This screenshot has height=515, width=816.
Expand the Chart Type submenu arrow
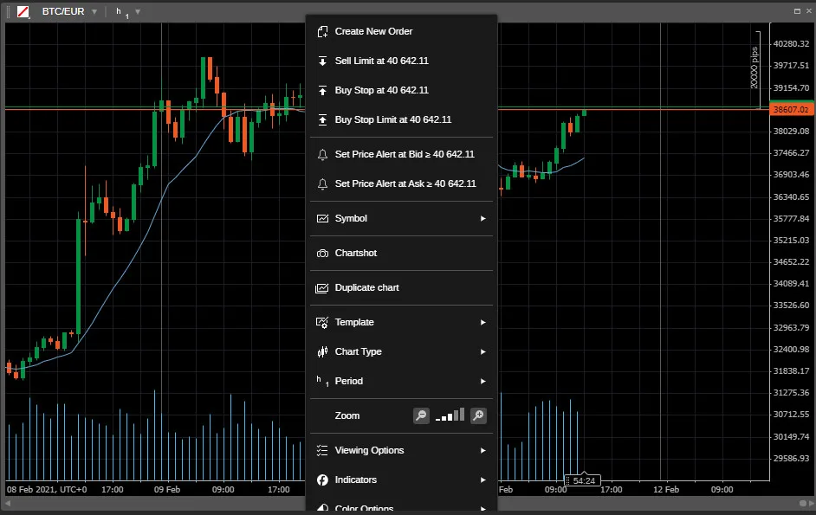click(x=483, y=352)
